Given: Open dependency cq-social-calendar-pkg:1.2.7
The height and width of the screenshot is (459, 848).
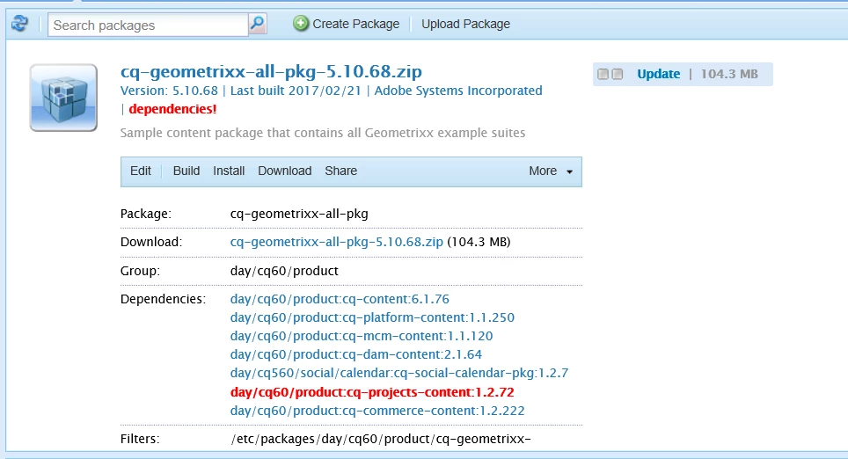Looking at the screenshot, I should pos(399,373).
